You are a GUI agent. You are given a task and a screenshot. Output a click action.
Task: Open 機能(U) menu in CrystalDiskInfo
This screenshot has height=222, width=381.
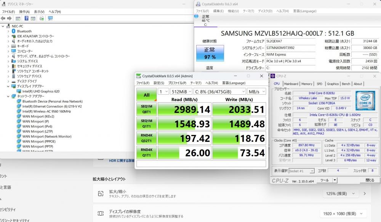tap(233, 11)
